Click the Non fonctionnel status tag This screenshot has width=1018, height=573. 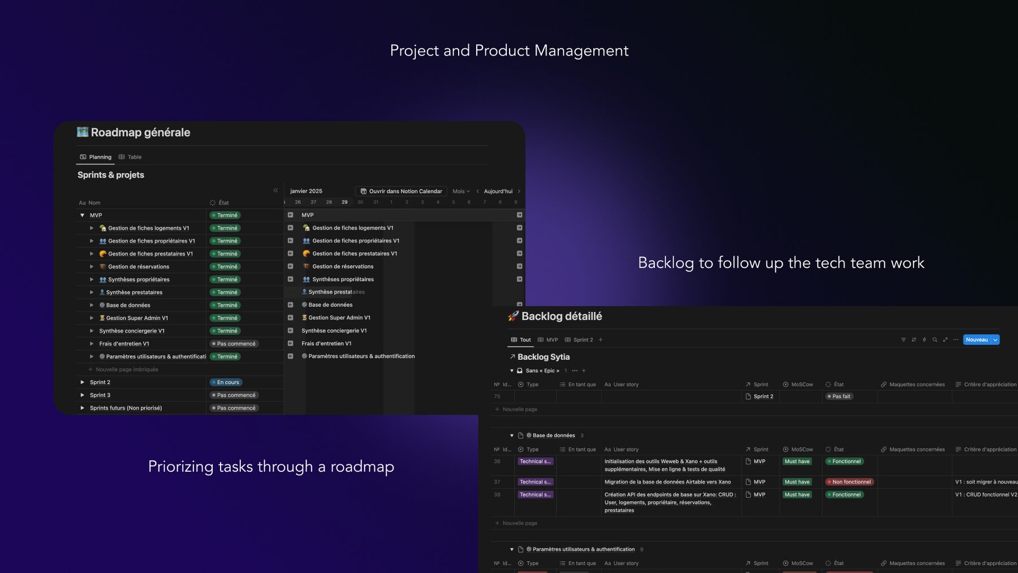tap(849, 482)
